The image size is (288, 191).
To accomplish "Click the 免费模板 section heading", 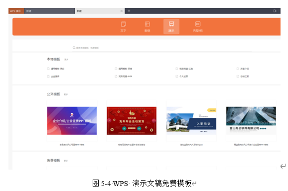I will pos(53,161).
